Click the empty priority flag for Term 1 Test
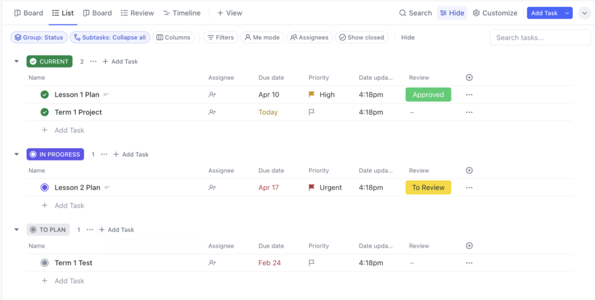The width and height of the screenshot is (595, 300). click(311, 263)
